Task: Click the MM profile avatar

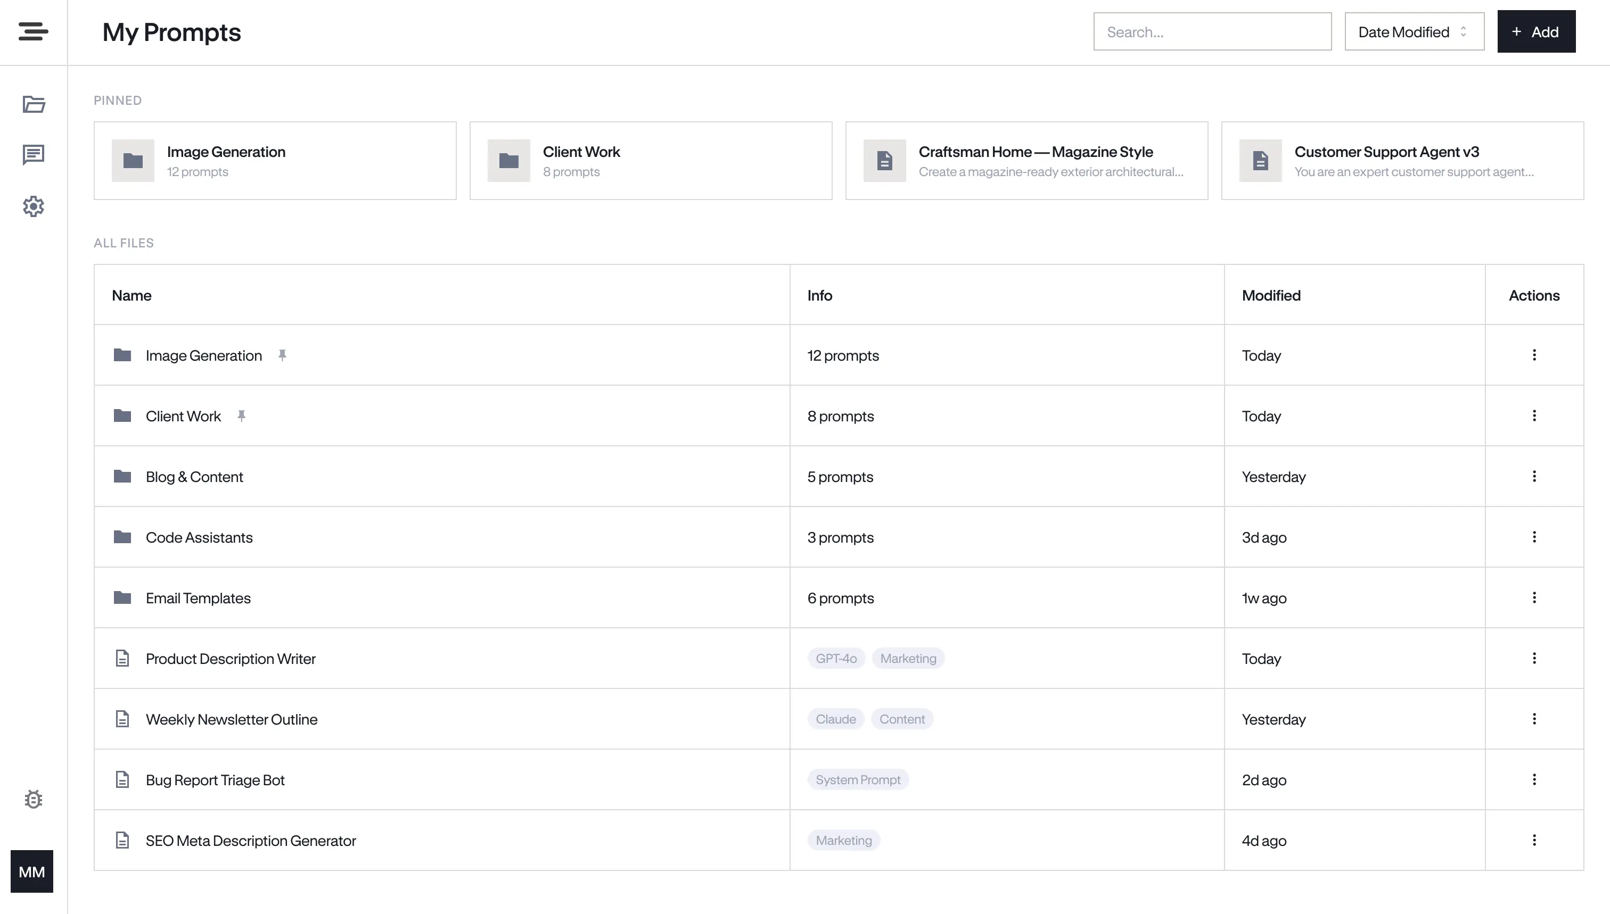Action: 32,871
